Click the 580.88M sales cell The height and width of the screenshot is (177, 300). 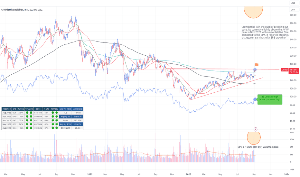pyautogui.click(x=38, y=116)
